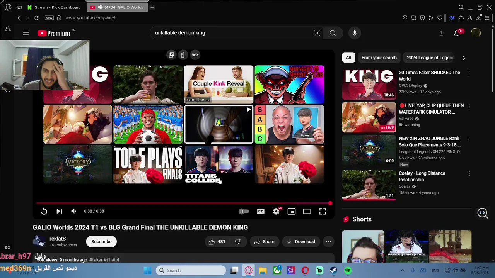
Task: Click the video overlay side-panel icon
Action: coord(182,55)
